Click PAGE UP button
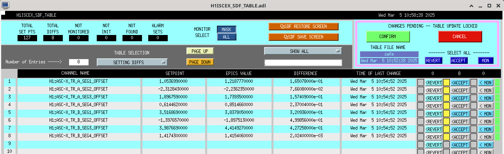This screenshot has height=154, width=504. pyautogui.click(x=200, y=51)
